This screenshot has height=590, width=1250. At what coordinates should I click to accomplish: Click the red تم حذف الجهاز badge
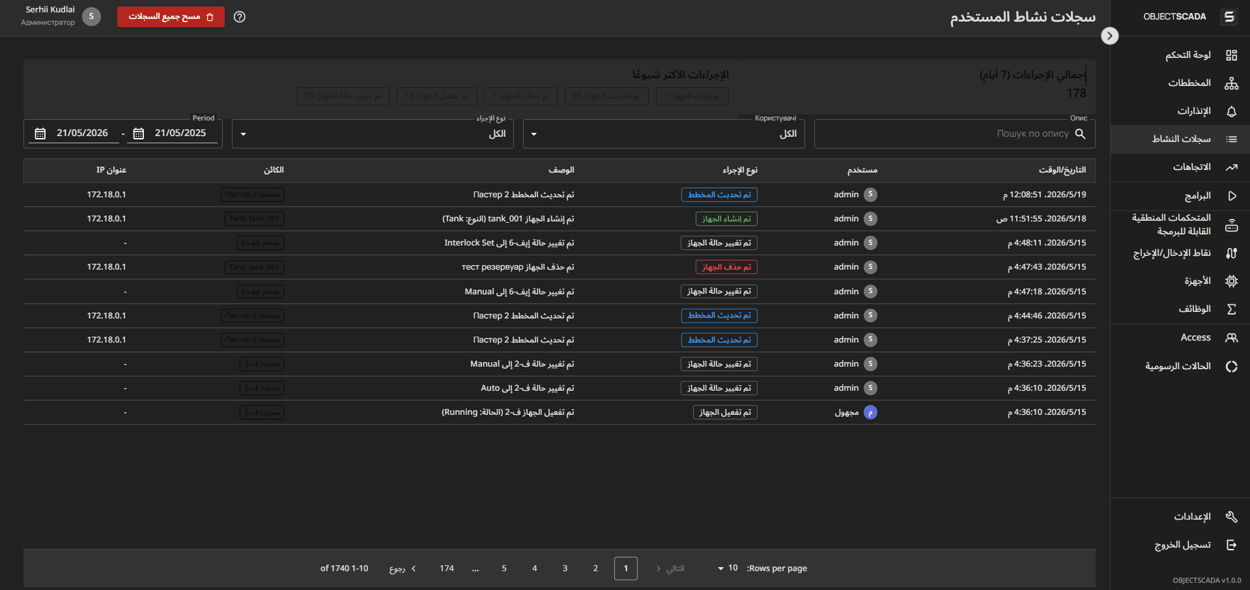tap(726, 267)
